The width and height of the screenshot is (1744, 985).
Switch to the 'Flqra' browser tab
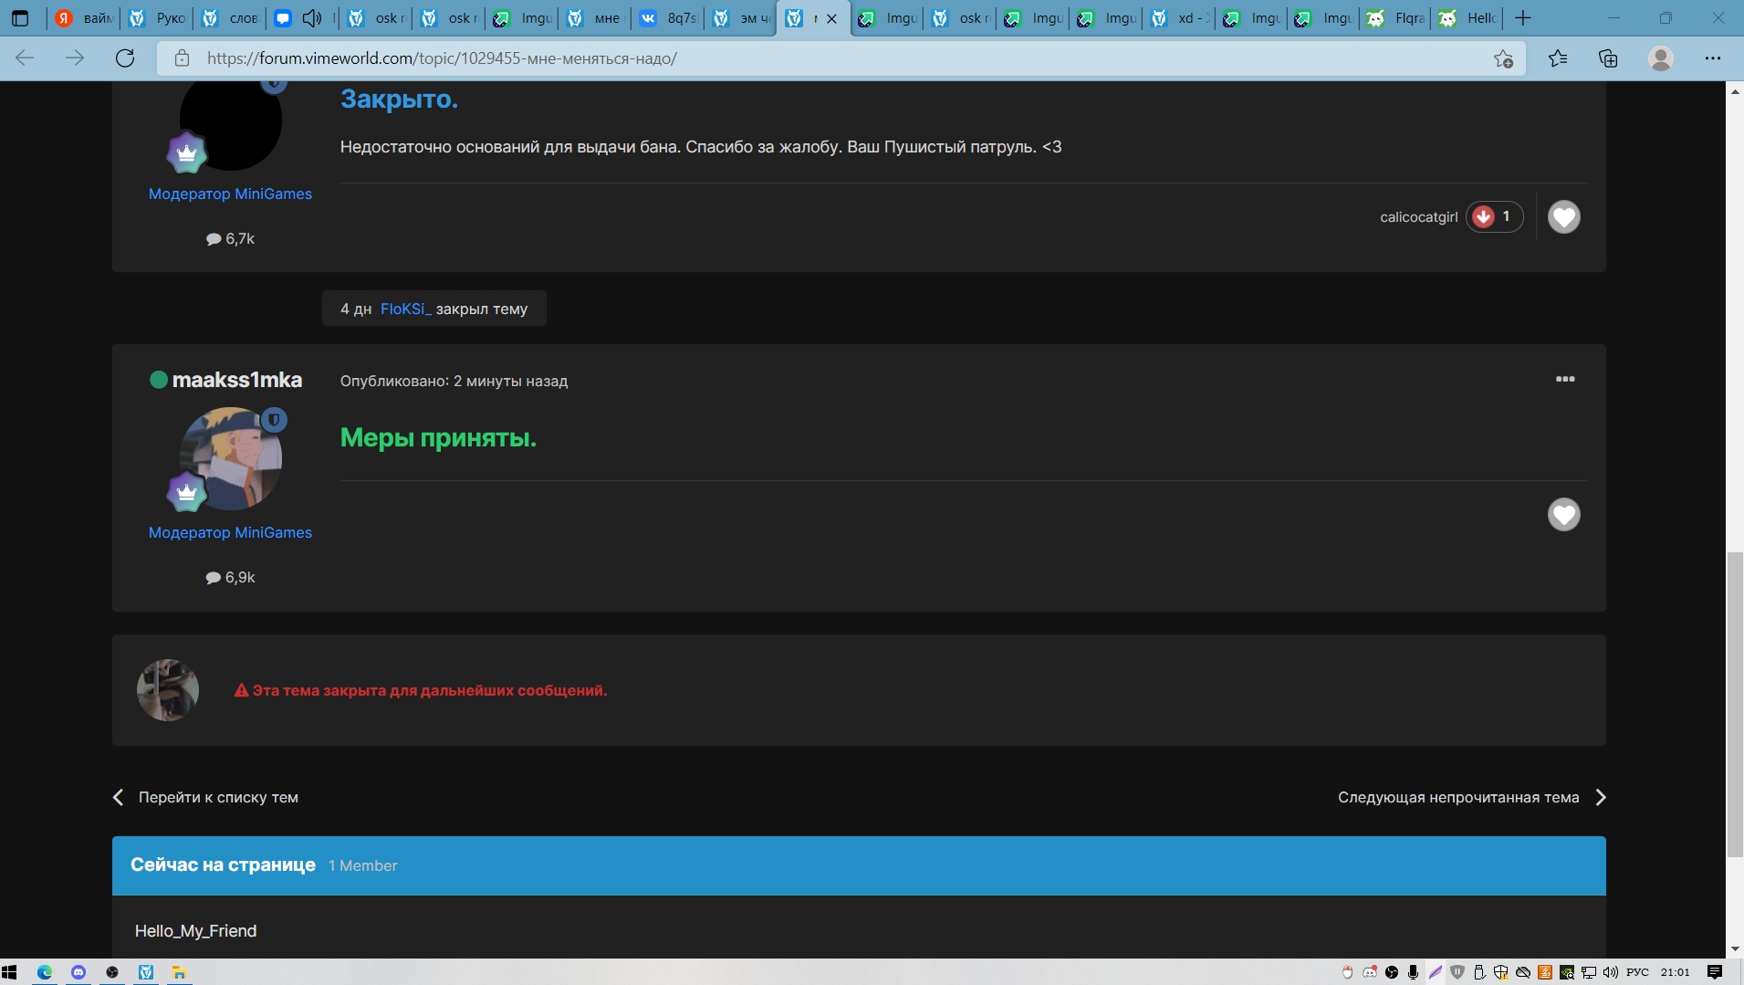[x=1396, y=18]
